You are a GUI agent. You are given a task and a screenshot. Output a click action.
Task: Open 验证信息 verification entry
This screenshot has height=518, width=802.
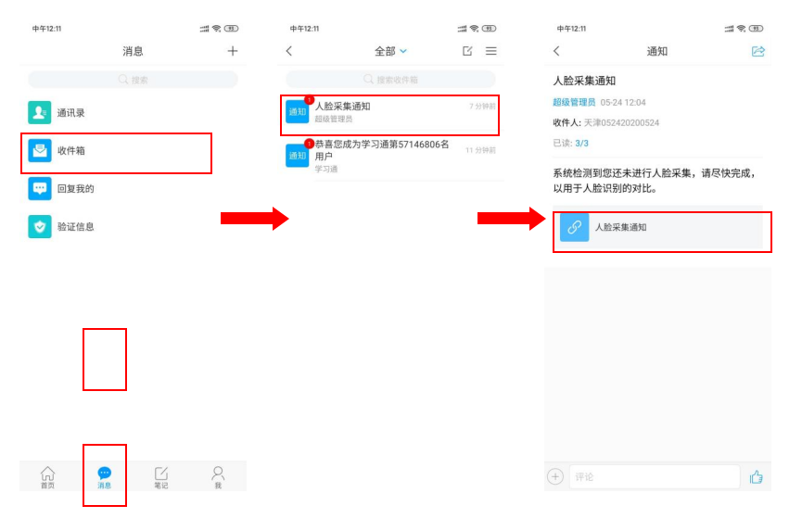[x=74, y=227]
